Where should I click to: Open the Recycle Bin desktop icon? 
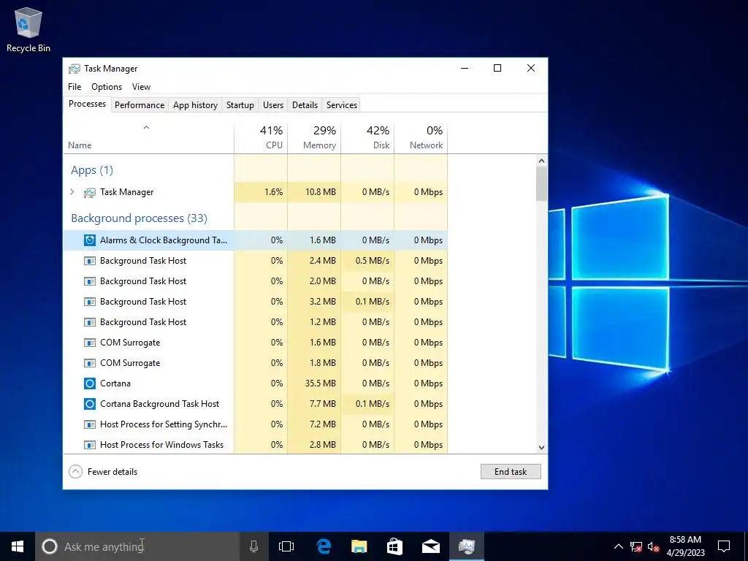(28, 29)
